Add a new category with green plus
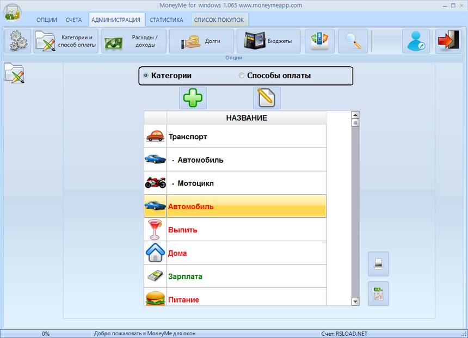This screenshot has width=468, height=338. pyautogui.click(x=193, y=98)
